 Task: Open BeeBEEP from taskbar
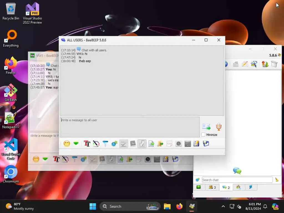tap(192, 206)
